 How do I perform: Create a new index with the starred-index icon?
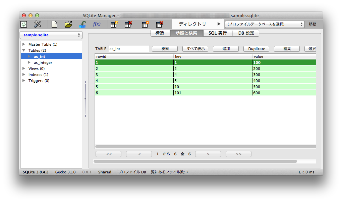tap(145, 24)
